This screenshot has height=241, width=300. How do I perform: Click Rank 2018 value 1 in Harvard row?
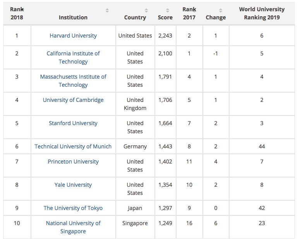point(17,36)
